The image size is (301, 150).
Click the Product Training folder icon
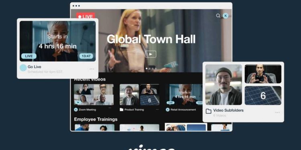click(121, 110)
